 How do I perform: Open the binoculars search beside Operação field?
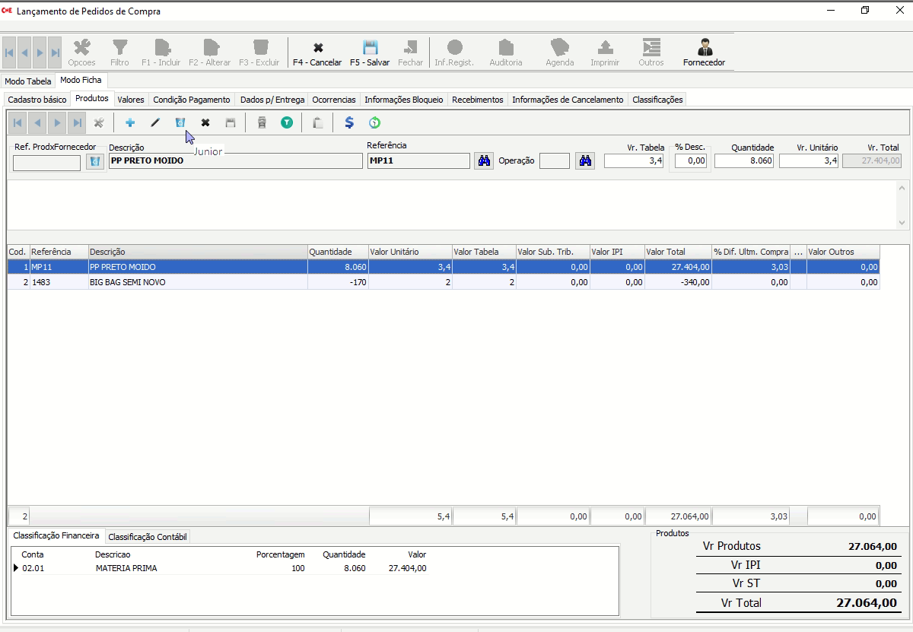click(584, 160)
